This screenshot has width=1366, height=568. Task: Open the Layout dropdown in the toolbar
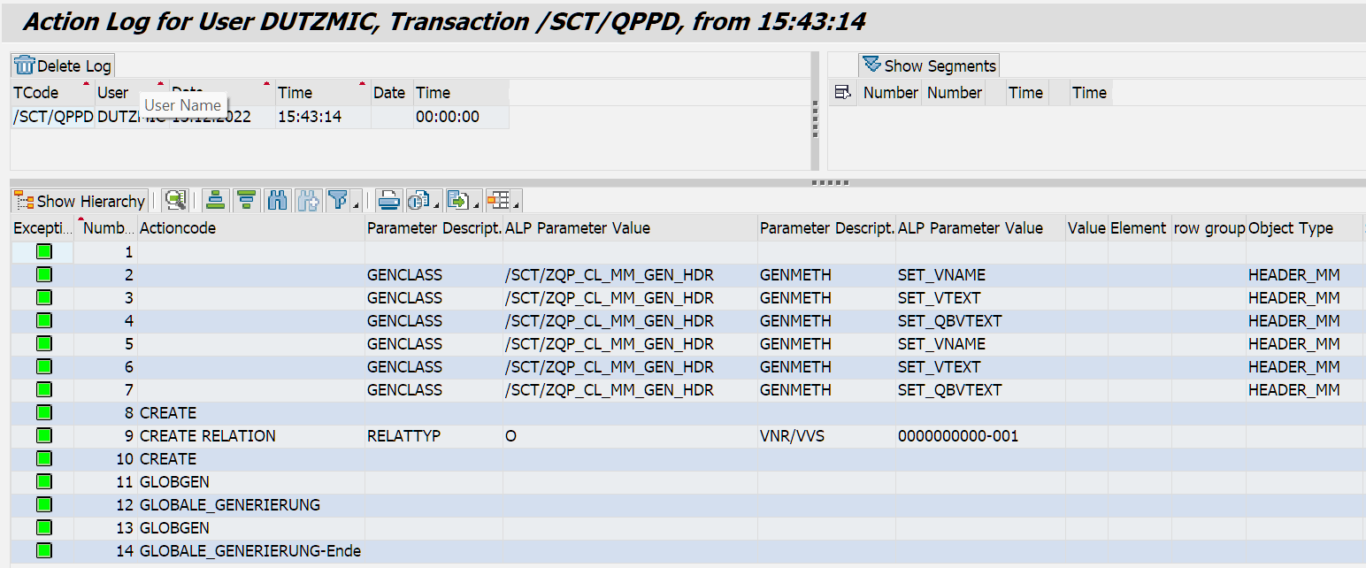501,201
